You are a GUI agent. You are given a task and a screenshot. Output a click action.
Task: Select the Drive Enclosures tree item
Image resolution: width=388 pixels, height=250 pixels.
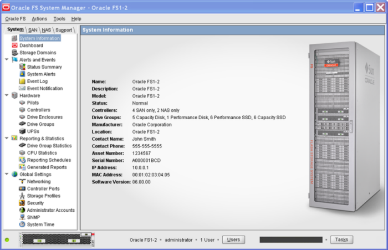pos(45,117)
